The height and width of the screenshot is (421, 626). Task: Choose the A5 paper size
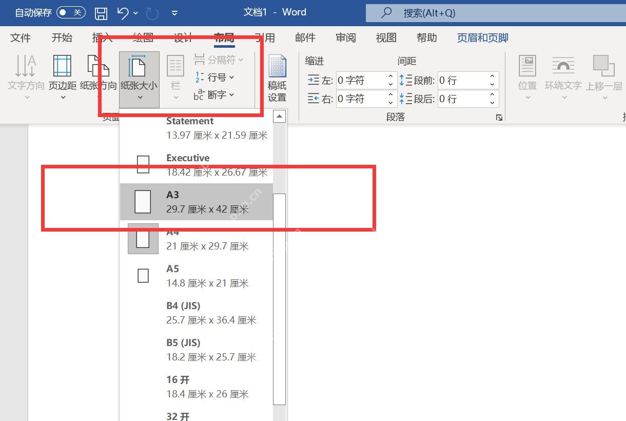click(x=197, y=276)
